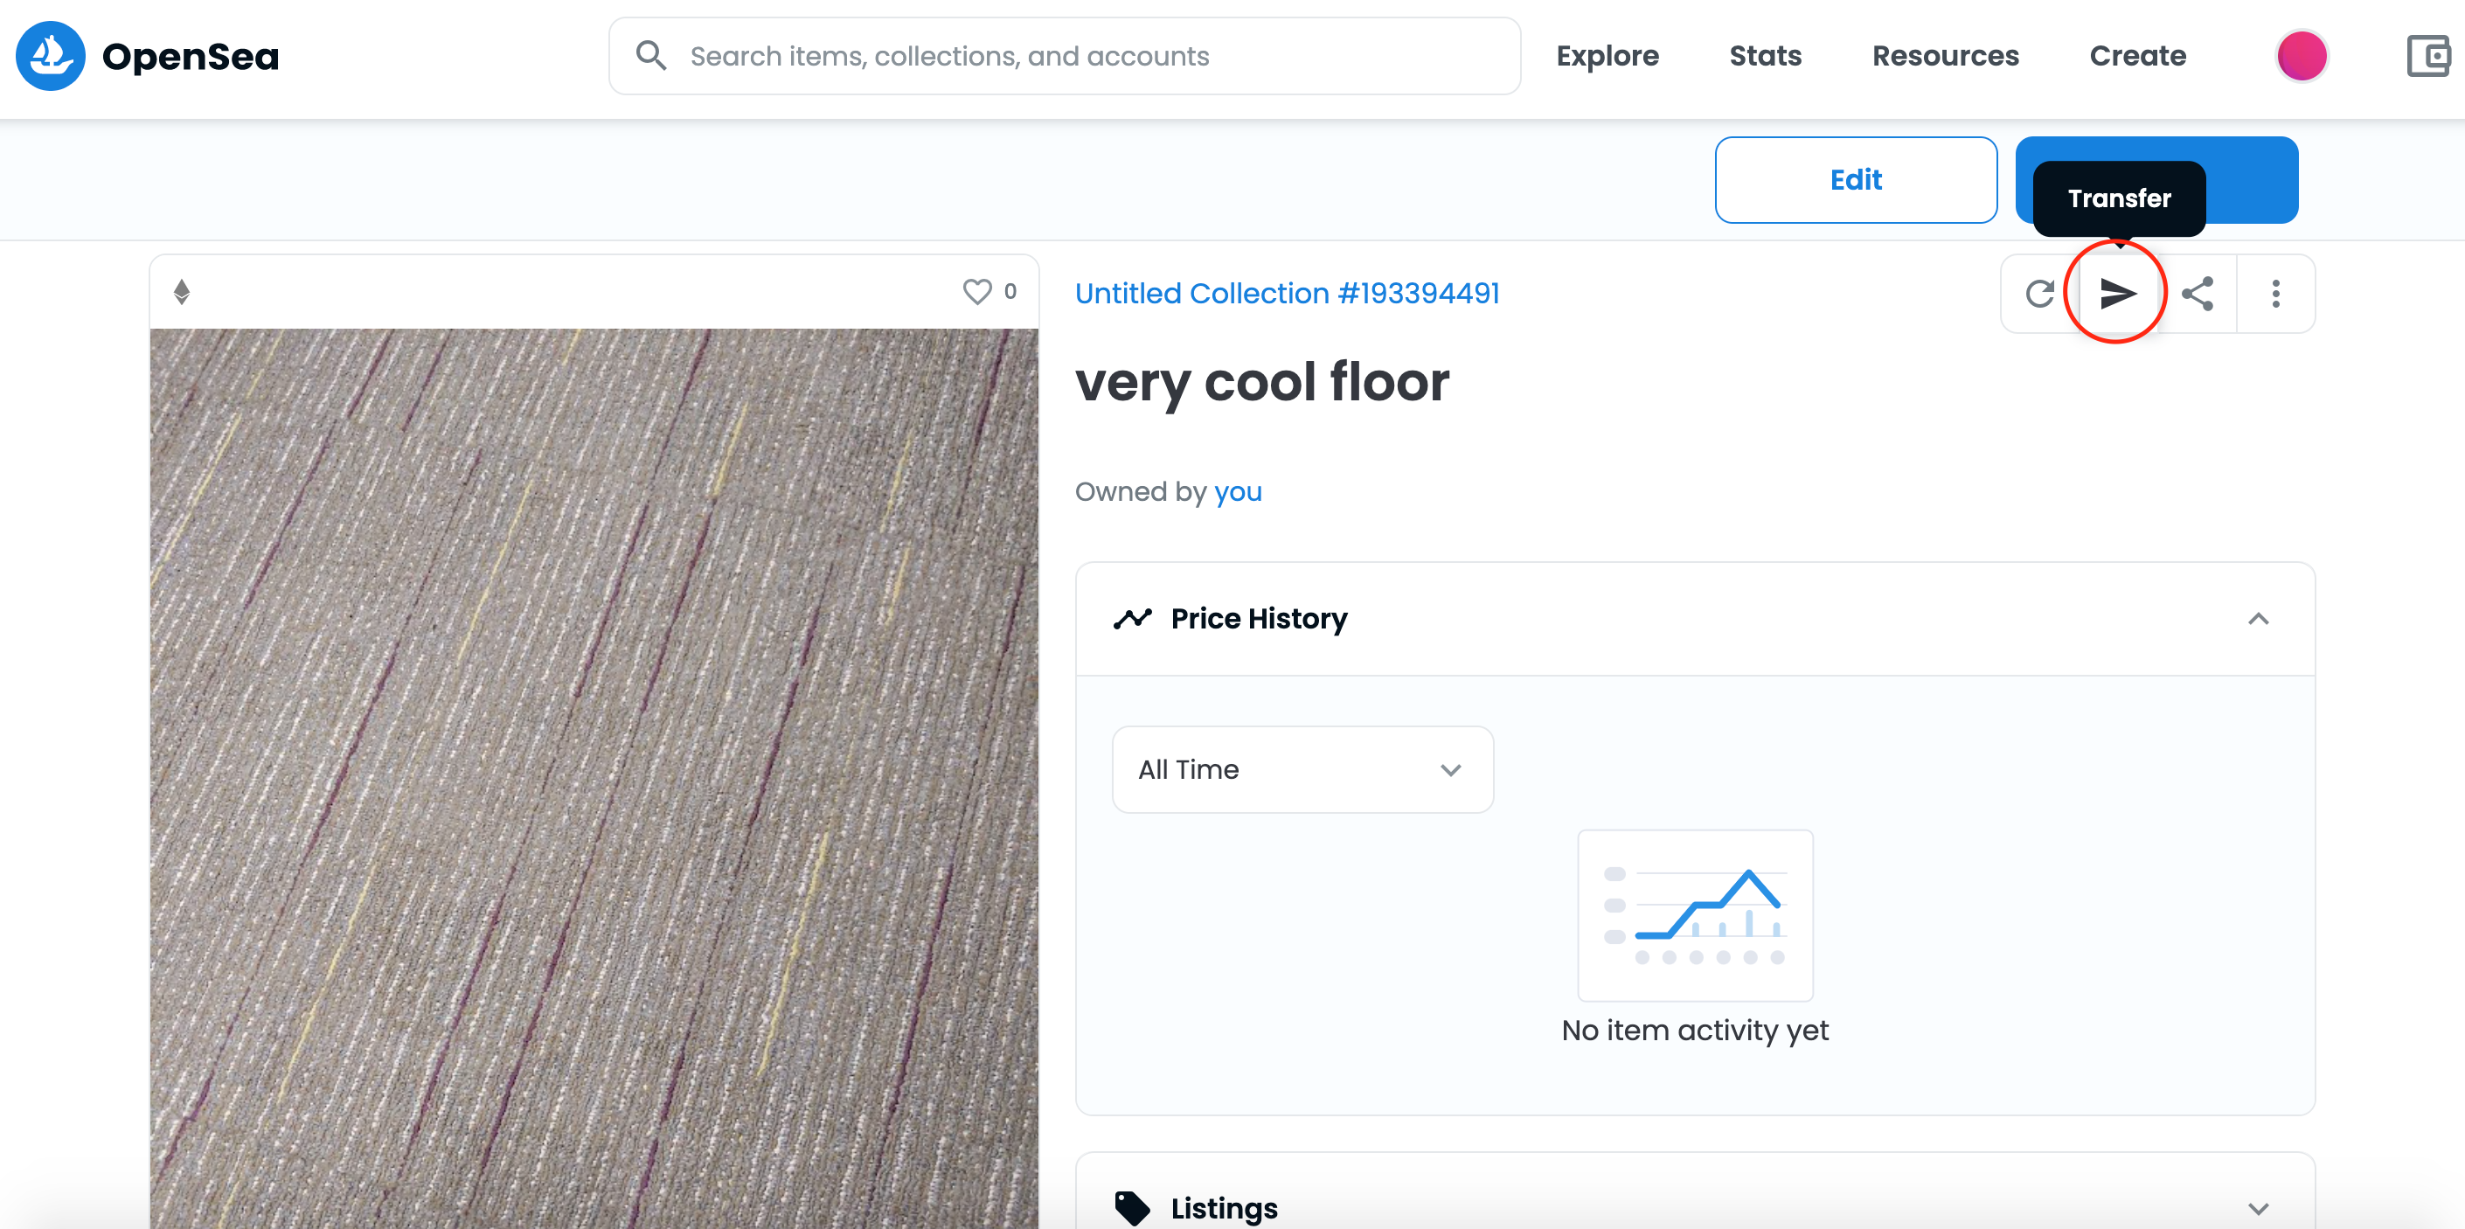Click the OpenSea ship logo icon
The height and width of the screenshot is (1229, 2465).
coord(50,57)
